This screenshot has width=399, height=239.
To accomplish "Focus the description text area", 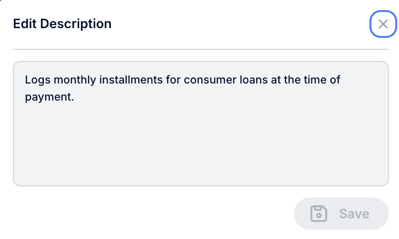I will point(201,124).
